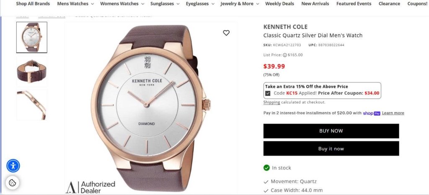The image size is (429, 195).
Task: Click the List Price info icon
Action: [285, 55]
